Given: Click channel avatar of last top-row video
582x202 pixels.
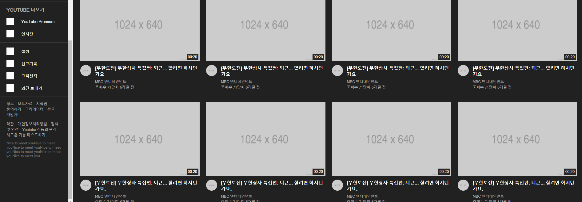Looking at the screenshot, I should 463,71.
